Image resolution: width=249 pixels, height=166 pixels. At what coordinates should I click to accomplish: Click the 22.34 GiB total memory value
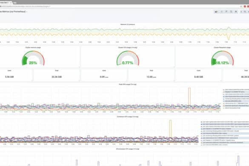coord(57,77)
